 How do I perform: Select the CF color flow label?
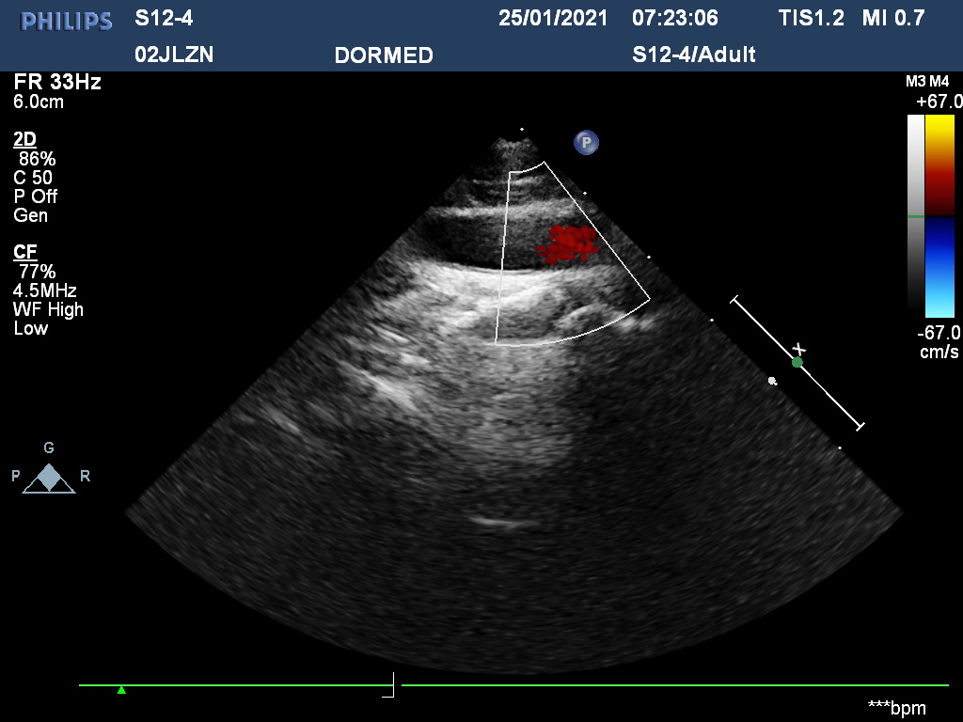pos(25,252)
